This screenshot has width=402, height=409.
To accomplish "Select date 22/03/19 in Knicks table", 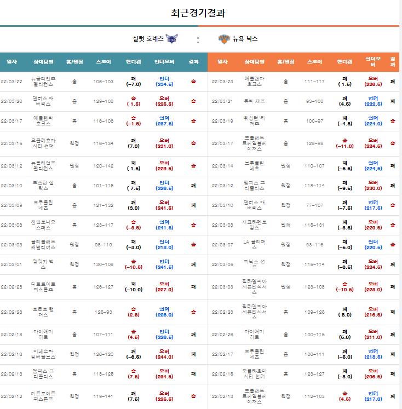I will (x=222, y=121).
